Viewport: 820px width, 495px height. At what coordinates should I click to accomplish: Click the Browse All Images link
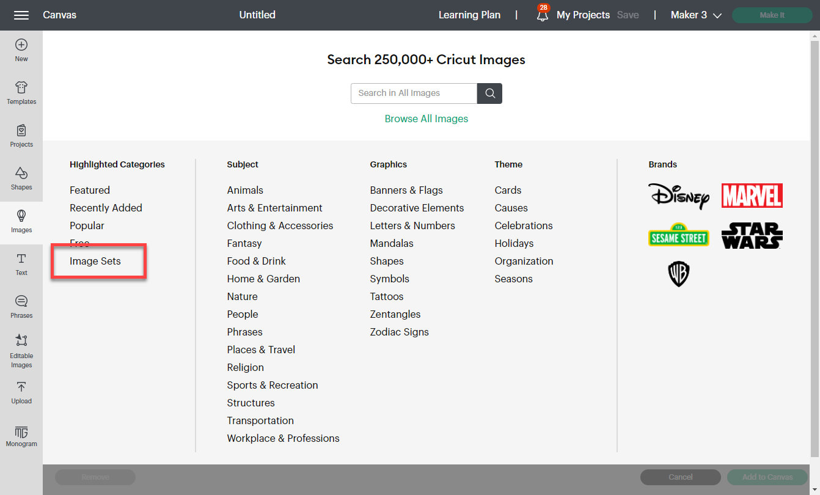tap(426, 119)
